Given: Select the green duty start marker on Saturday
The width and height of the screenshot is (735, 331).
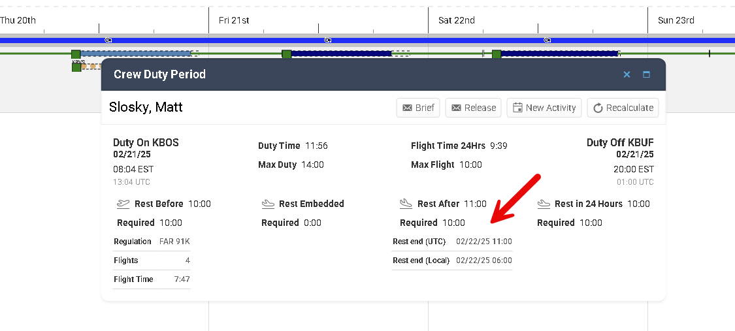Looking at the screenshot, I should (497, 54).
